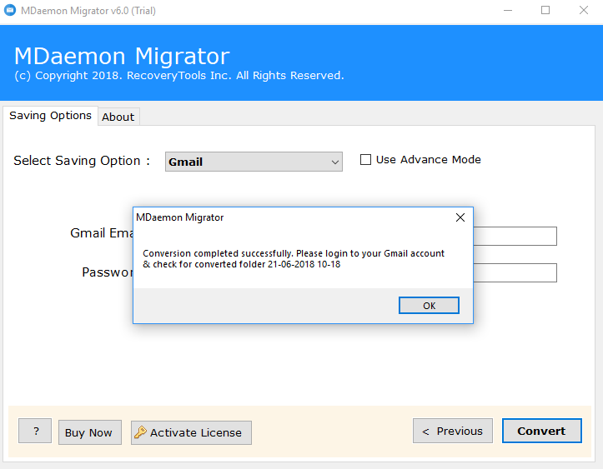
Task: Close the MDaemon Migrator message dialog
Action: click(x=460, y=217)
